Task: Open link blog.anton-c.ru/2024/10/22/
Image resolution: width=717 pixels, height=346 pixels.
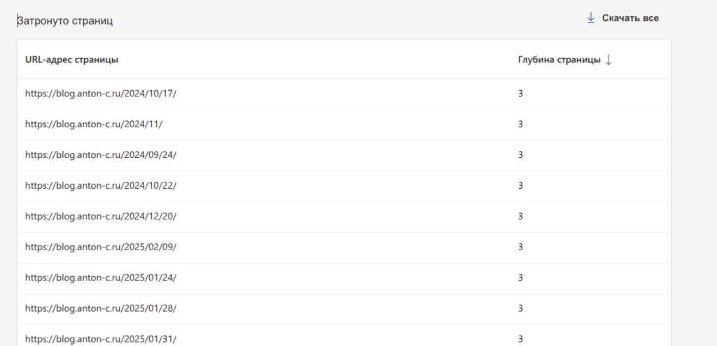Action: [101, 186]
